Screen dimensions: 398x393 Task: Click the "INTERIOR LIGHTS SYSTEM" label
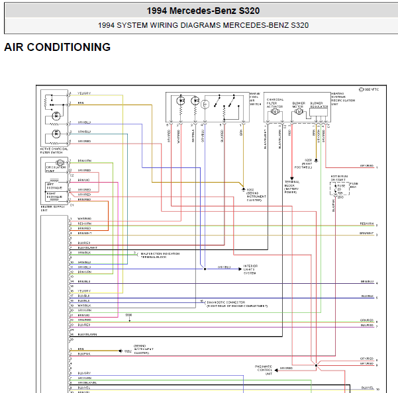tap(250, 269)
